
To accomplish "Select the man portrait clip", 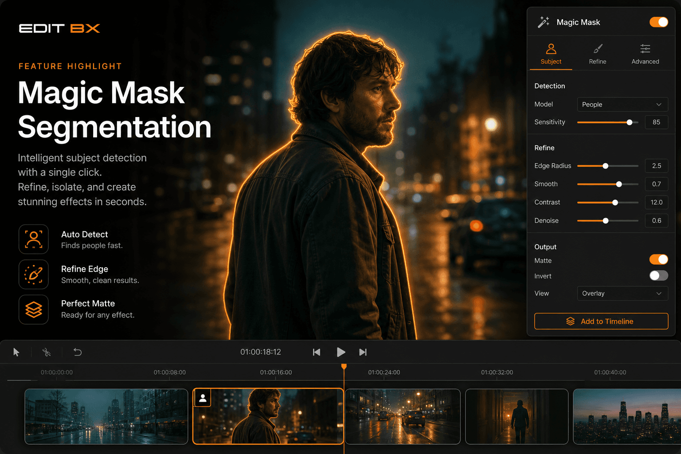I will coord(268,416).
